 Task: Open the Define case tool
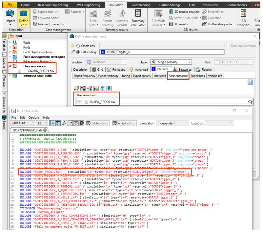point(24,18)
